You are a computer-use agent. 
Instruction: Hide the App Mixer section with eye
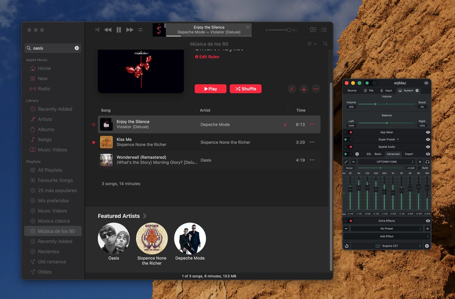[x=428, y=132]
